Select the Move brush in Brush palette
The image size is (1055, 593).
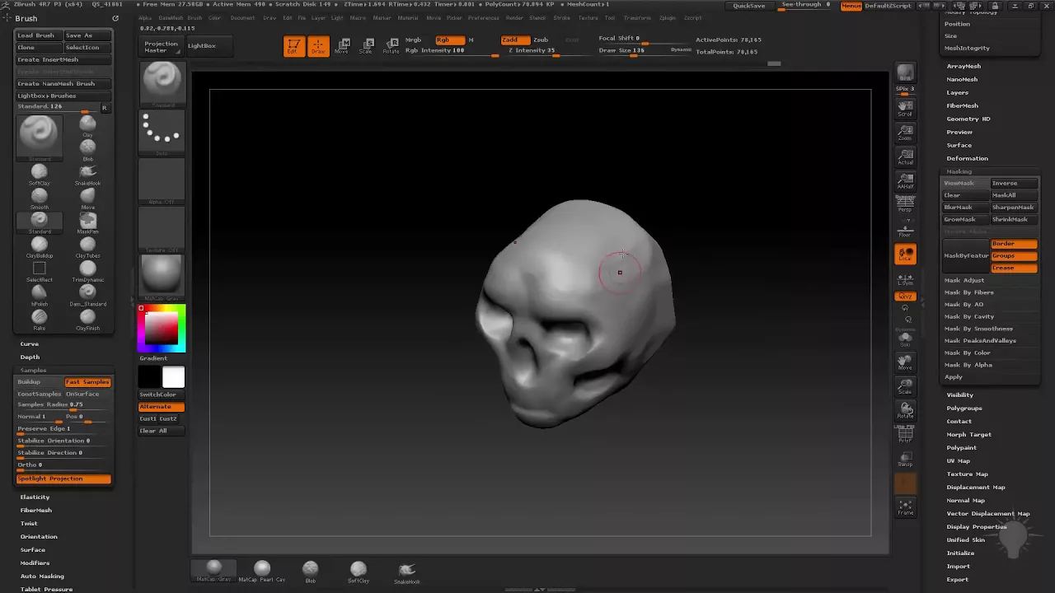coord(87,198)
